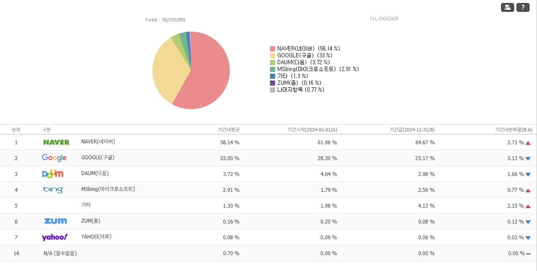Select the ZUM(줌) name in table
The height and width of the screenshot is (271, 537).
[91, 221]
